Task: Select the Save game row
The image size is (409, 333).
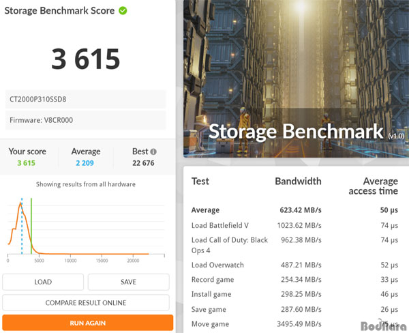Action: (294, 309)
